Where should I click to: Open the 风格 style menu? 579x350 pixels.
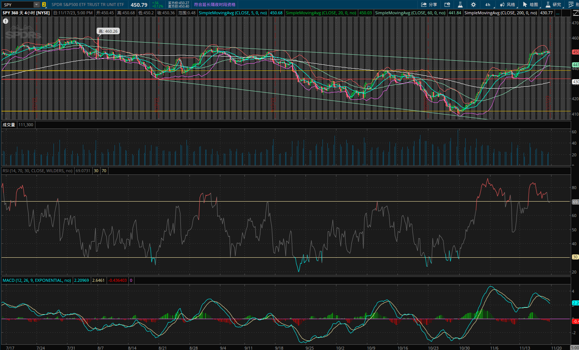507,5
